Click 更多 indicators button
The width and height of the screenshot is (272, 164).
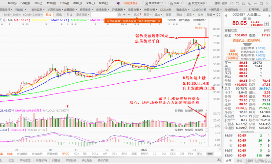200,154
